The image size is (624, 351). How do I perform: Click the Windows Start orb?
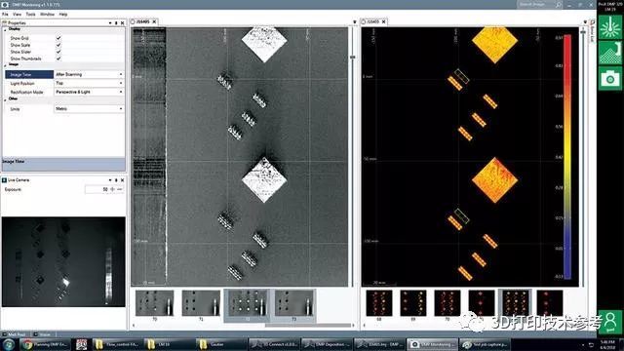pyautogui.click(x=9, y=344)
